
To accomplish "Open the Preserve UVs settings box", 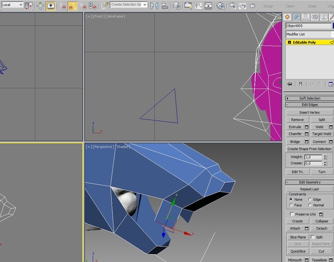I will pos(321,214).
